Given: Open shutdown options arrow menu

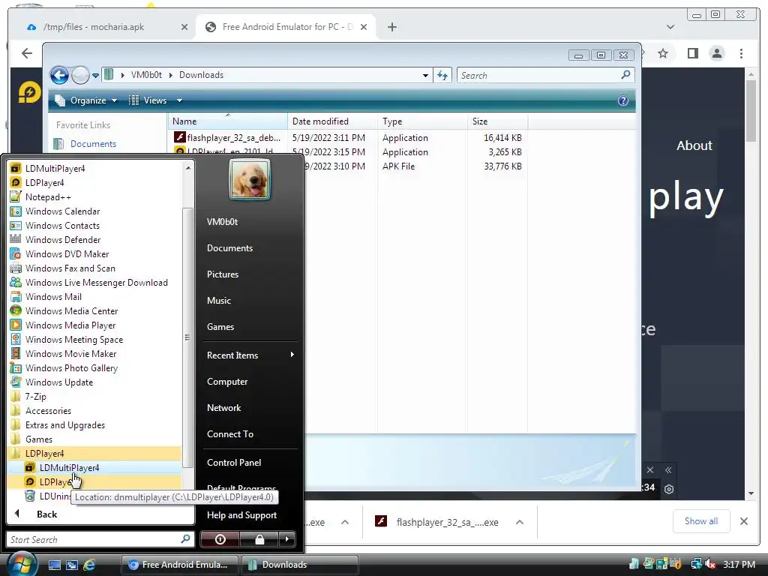Looking at the screenshot, I should click(x=287, y=539).
